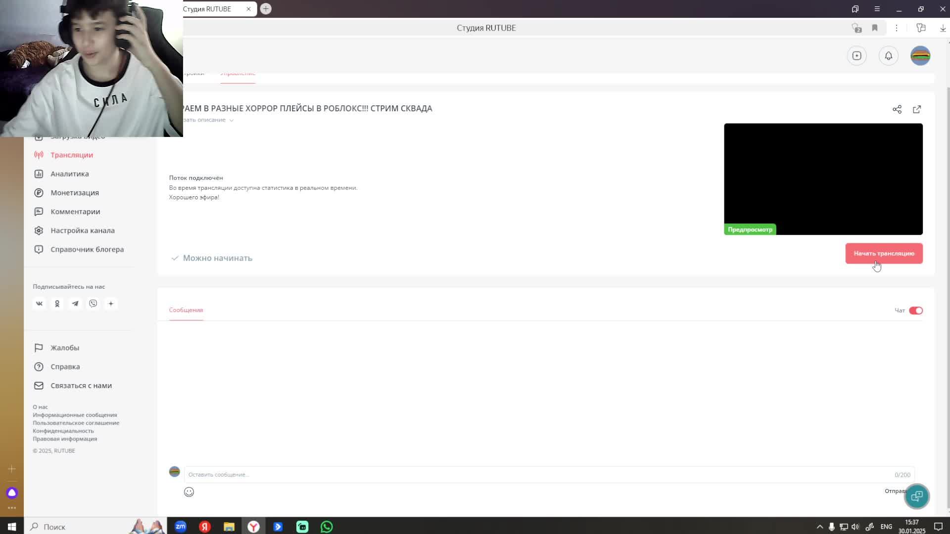Click the Zen plus-star social icon
Screen dimensions: 950x534
pos(111,304)
